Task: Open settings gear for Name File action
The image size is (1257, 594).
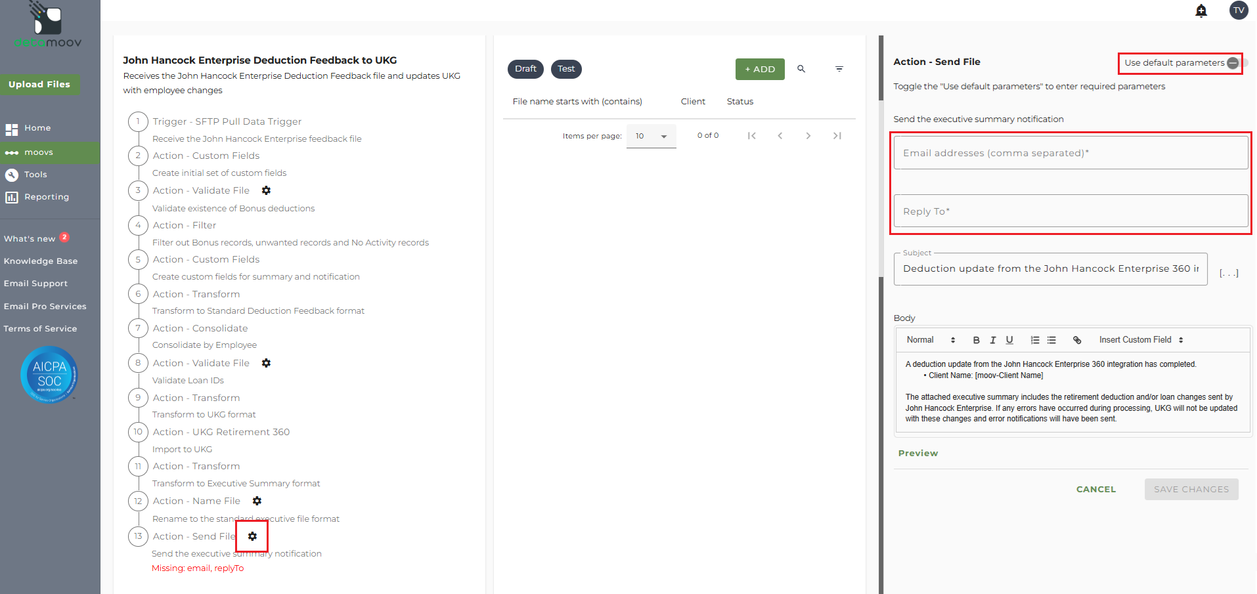Action: point(257,501)
